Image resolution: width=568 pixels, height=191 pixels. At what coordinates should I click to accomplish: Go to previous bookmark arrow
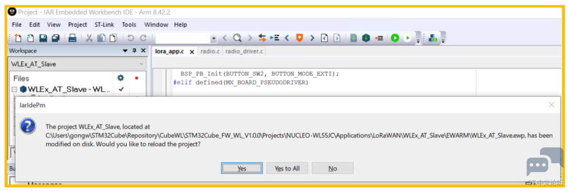click(287, 38)
